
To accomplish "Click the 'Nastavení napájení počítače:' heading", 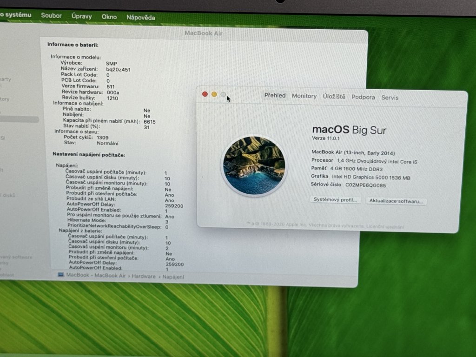I will 89,154.
